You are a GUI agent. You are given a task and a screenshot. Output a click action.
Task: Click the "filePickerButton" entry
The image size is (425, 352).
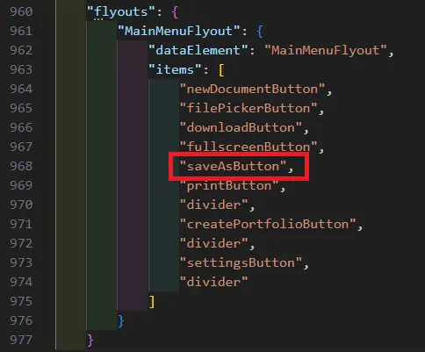pyautogui.click(x=249, y=108)
